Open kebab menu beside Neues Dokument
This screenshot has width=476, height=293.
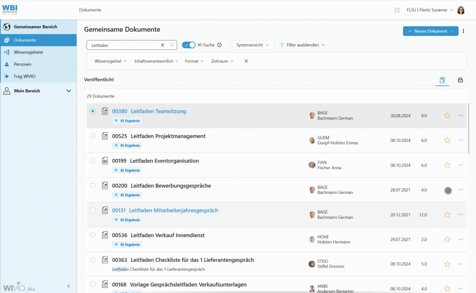pyautogui.click(x=463, y=31)
